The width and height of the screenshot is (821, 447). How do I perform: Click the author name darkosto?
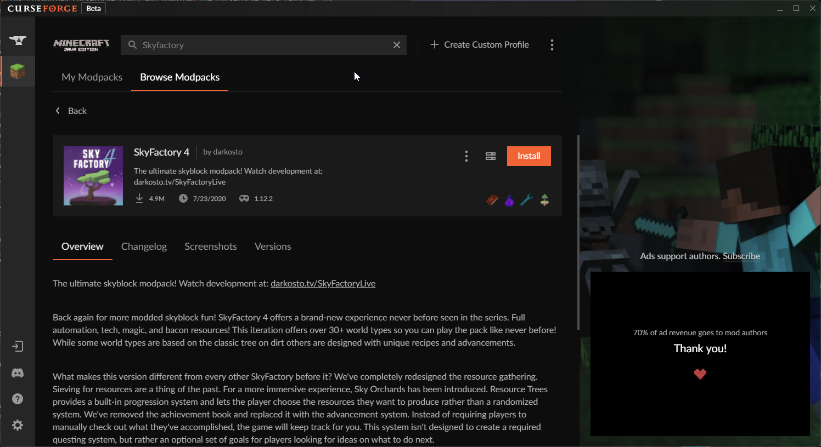[x=228, y=152]
